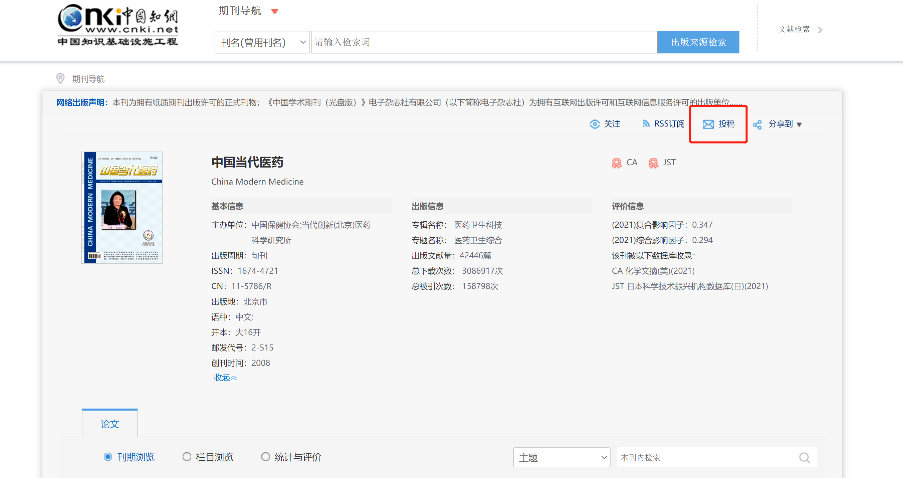Click the RSS feed icon

point(645,124)
